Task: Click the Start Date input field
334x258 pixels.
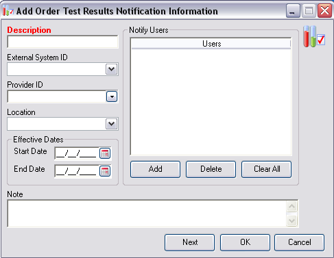Action: pyautogui.click(x=77, y=153)
